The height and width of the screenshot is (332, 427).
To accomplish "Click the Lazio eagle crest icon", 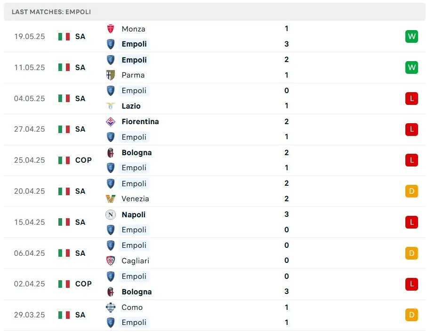I will [x=111, y=106].
